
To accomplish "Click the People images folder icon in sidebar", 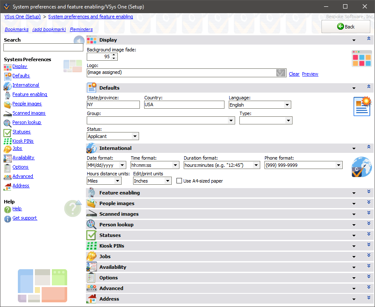I will click(x=8, y=104).
